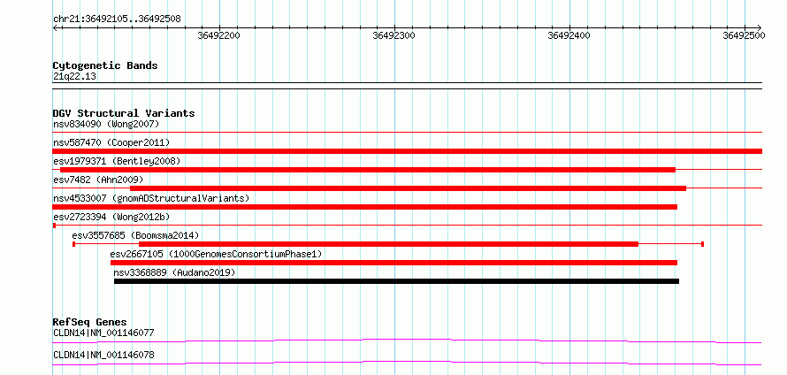Click the red esv7482 variant bar

coord(408,188)
